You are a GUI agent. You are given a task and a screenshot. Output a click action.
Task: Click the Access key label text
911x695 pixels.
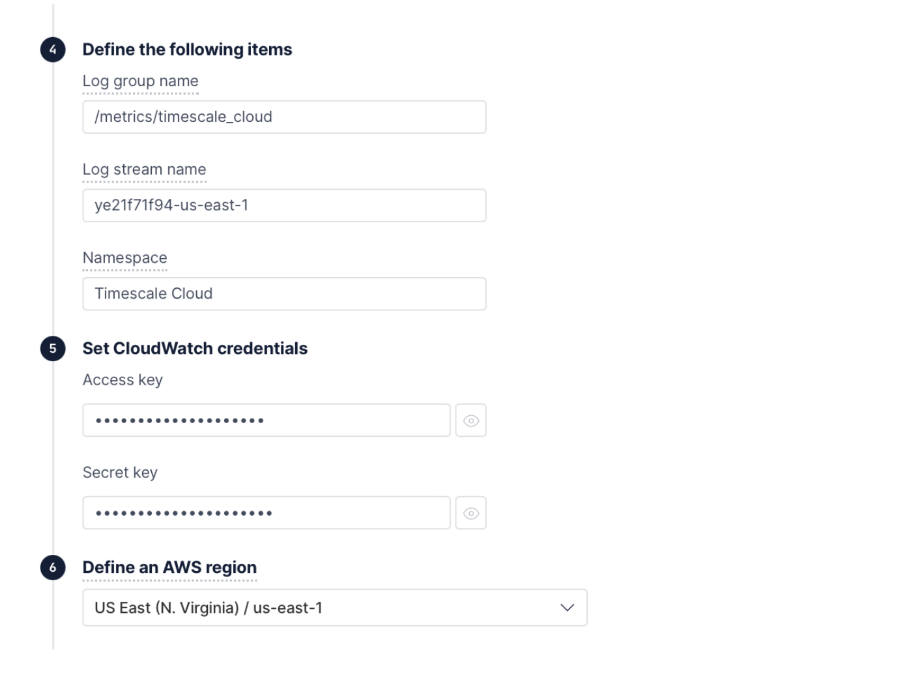click(x=123, y=380)
